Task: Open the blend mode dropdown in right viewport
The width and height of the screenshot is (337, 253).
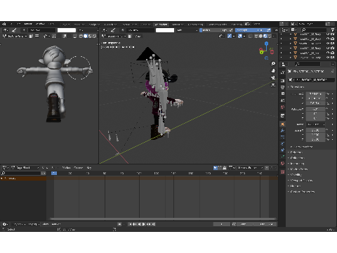Action: (x=187, y=30)
